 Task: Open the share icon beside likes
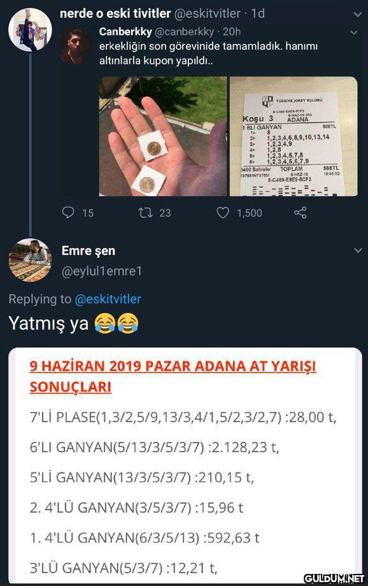[301, 212]
